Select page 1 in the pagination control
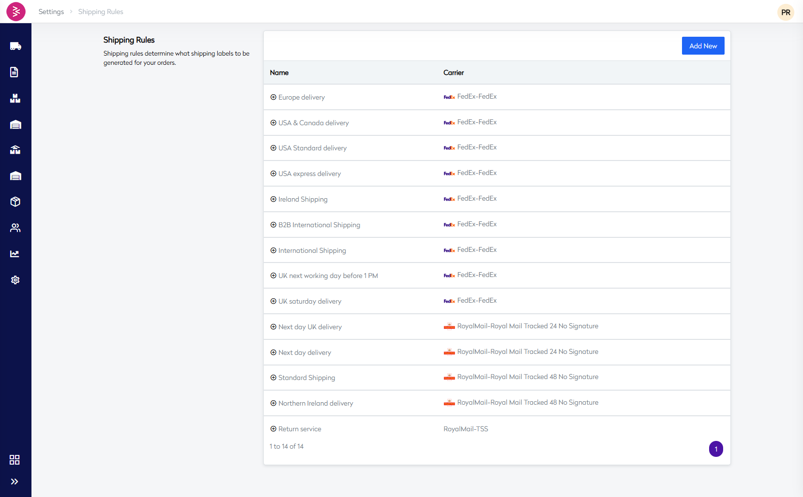 pyautogui.click(x=716, y=449)
